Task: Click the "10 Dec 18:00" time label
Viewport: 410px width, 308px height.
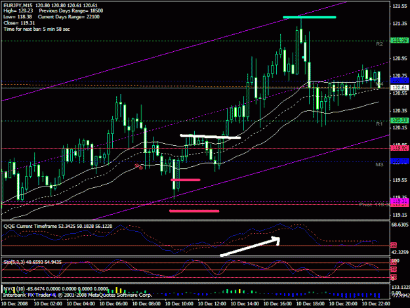Action: (310, 304)
